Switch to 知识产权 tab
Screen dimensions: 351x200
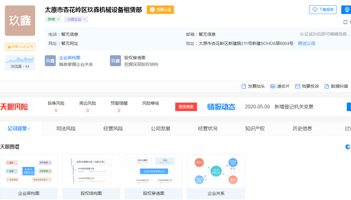pyautogui.click(x=255, y=128)
